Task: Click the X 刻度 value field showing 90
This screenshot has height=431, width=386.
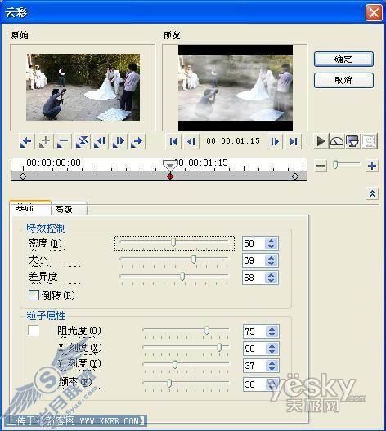Action: [254, 349]
